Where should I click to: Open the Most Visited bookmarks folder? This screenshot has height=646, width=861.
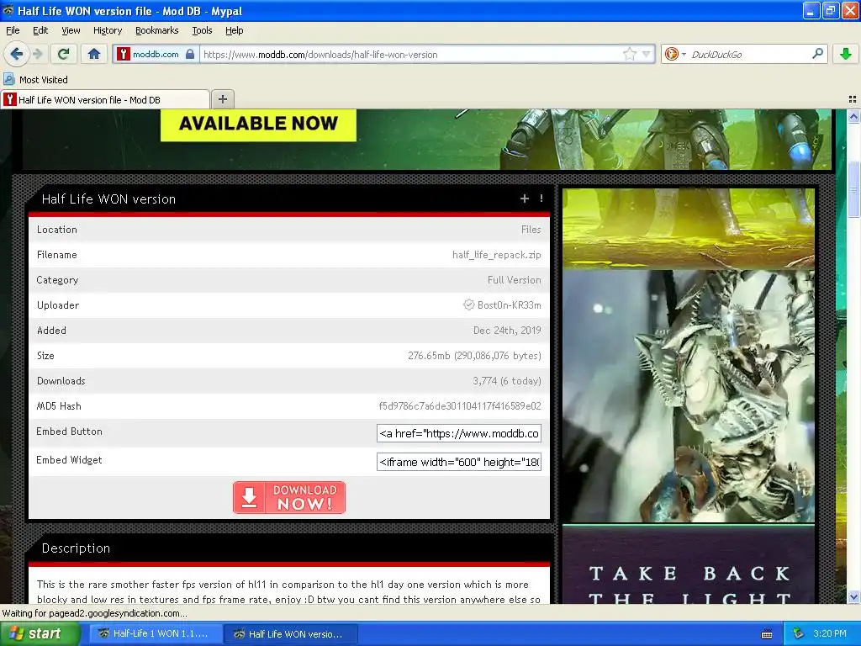[x=36, y=80]
